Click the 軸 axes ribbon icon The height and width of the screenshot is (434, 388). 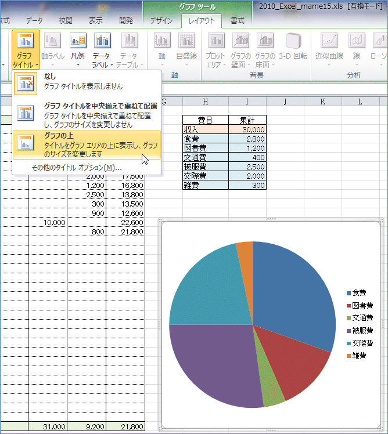(x=162, y=41)
